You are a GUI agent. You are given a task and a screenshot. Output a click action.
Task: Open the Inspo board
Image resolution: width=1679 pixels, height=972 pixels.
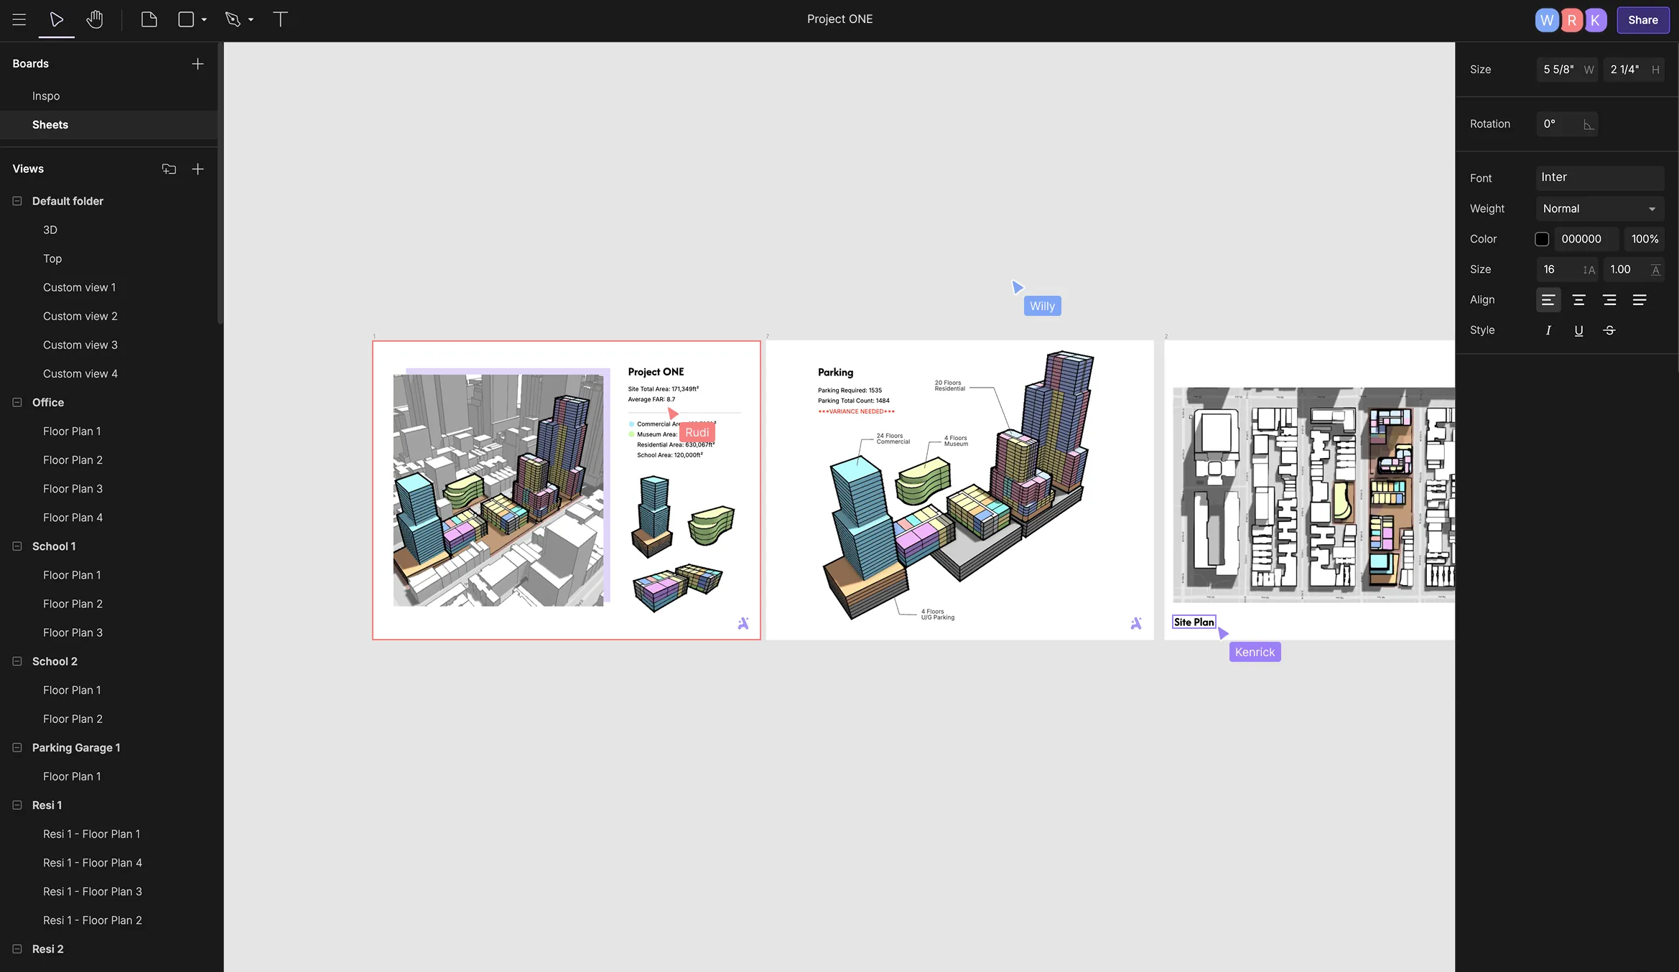pos(46,96)
